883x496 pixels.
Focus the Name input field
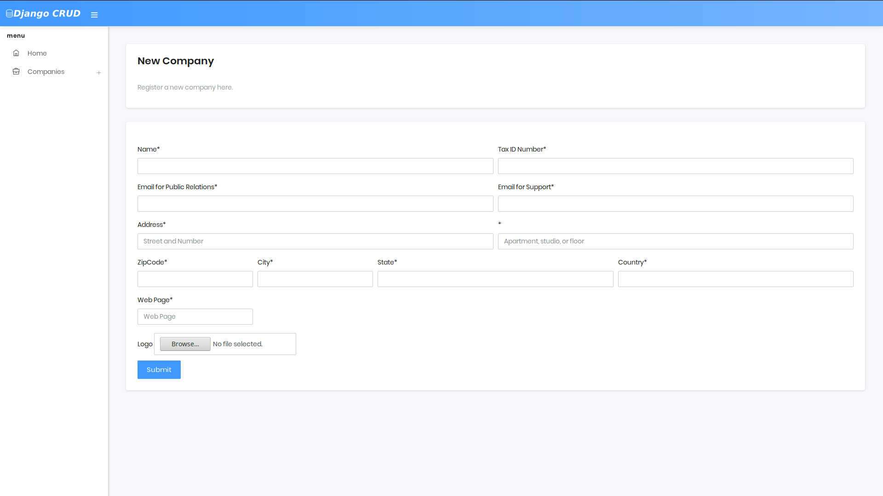315,166
